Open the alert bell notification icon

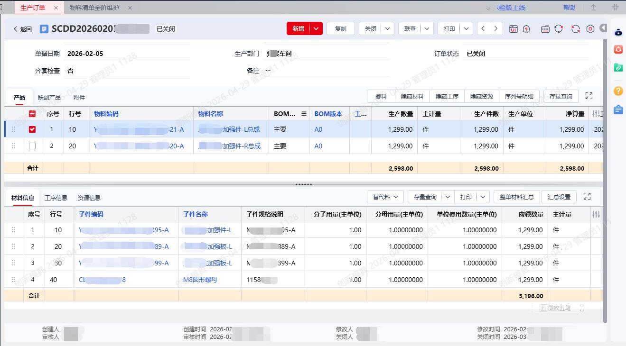tap(526, 29)
